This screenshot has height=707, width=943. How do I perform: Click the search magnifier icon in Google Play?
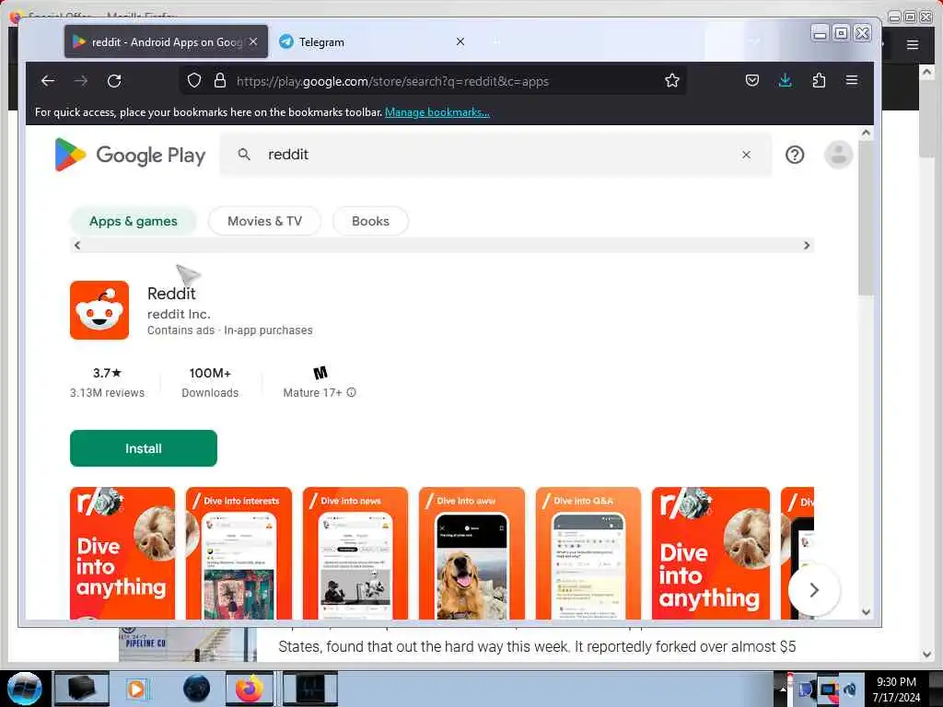[243, 155]
